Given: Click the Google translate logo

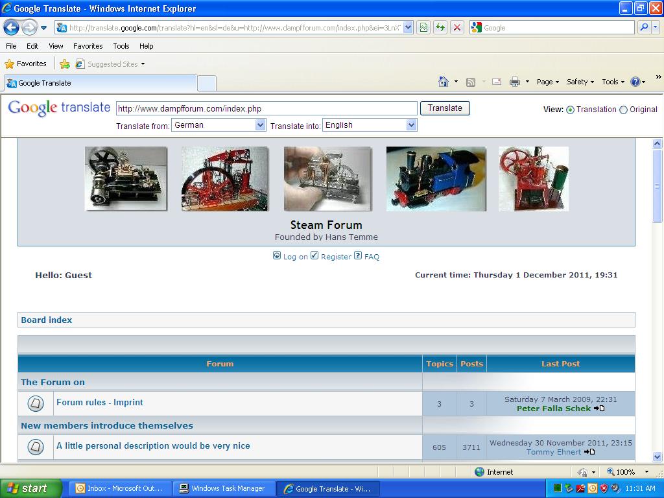Looking at the screenshot, I should point(59,108).
